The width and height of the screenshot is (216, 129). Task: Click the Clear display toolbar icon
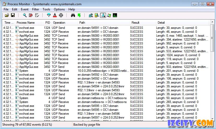37,15
